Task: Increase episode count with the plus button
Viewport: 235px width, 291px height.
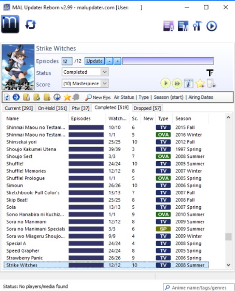Action: coord(117,61)
